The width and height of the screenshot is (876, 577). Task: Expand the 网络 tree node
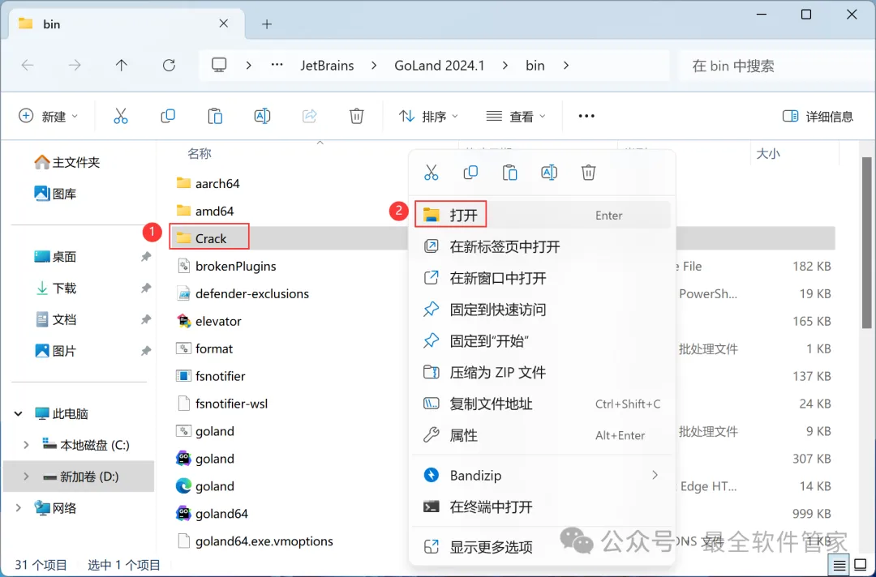point(19,508)
